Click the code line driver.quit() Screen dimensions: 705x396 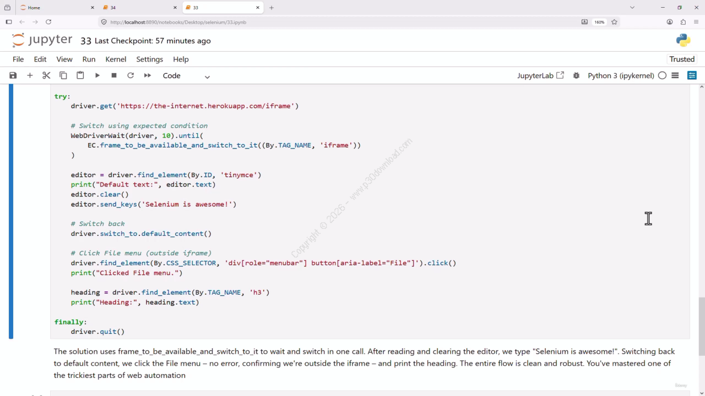[x=97, y=332]
